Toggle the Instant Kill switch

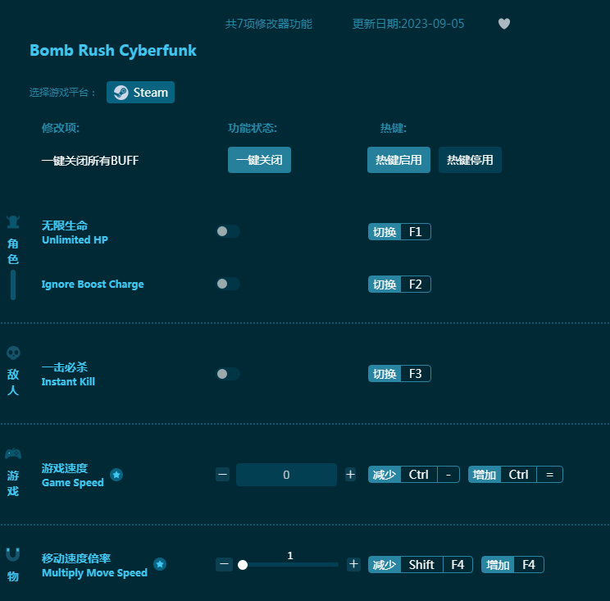(227, 374)
